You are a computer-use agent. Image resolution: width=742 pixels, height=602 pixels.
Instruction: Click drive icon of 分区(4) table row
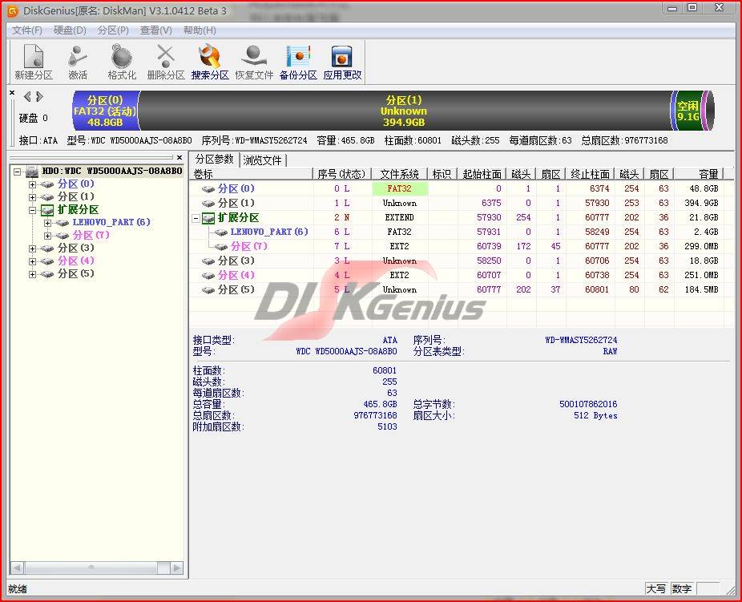(x=208, y=276)
